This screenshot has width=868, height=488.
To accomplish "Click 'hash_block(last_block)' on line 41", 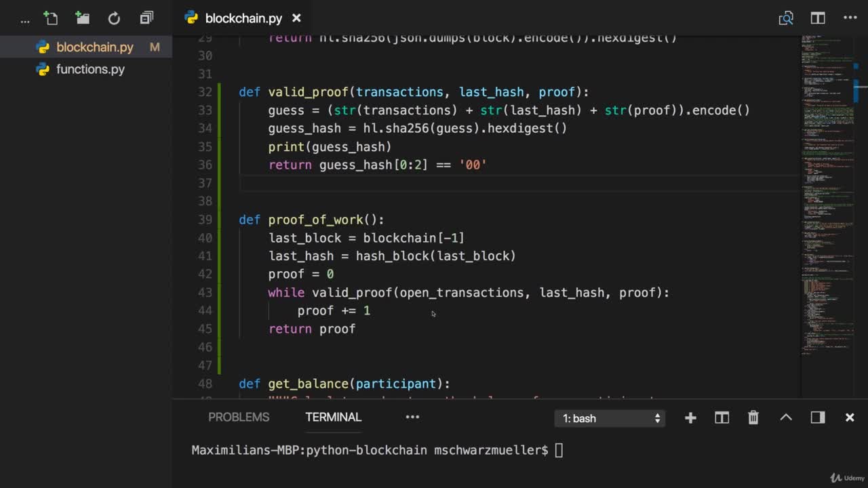I will click(x=436, y=256).
